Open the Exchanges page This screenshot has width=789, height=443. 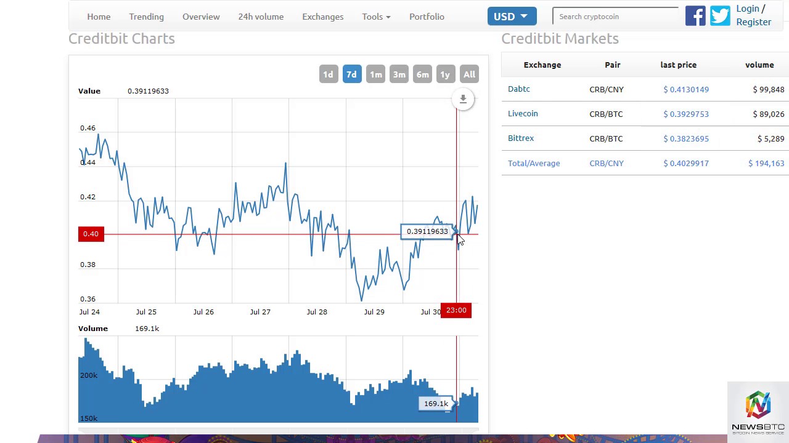(x=322, y=17)
